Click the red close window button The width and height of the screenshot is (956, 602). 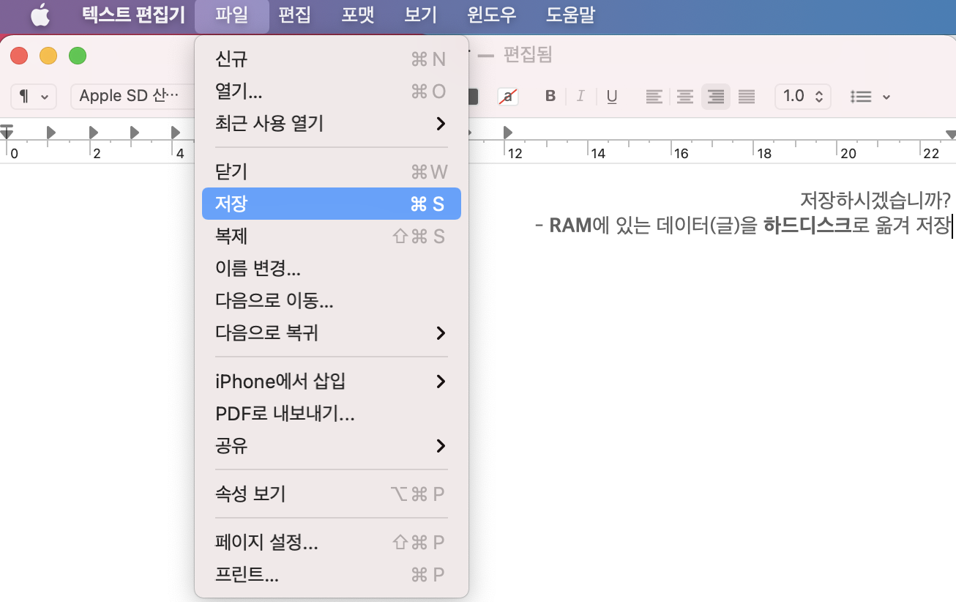coord(19,56)
